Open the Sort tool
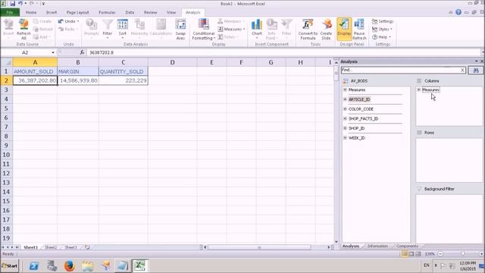Viewport: 485px width, 273px height. 123,29
